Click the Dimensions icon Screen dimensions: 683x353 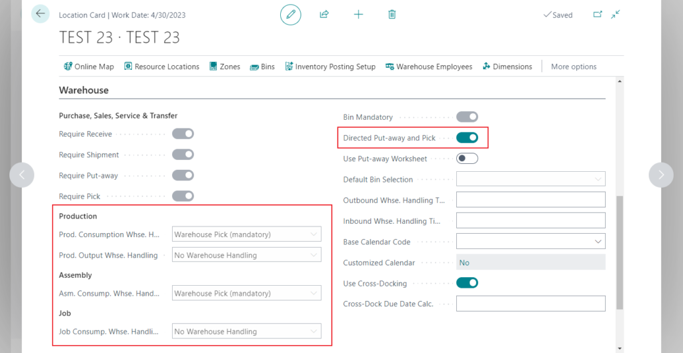pos(486,67)
